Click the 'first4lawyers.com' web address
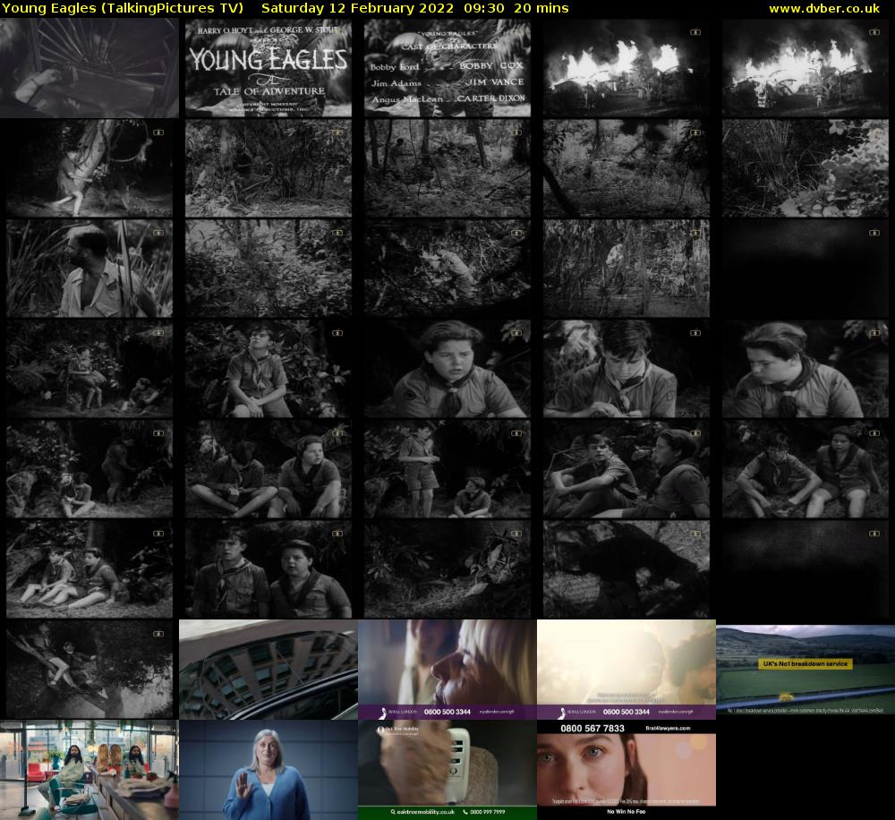The image size is (895, 820). 668,728
